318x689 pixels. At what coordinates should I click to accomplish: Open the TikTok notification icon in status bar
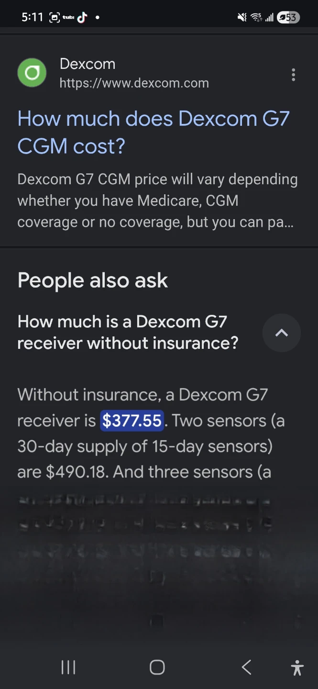coord(82,17)
